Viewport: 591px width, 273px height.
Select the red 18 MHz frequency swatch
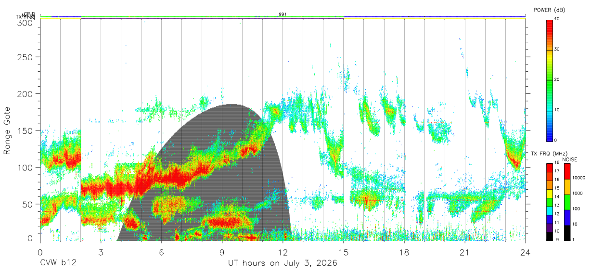tap(550, 168)
